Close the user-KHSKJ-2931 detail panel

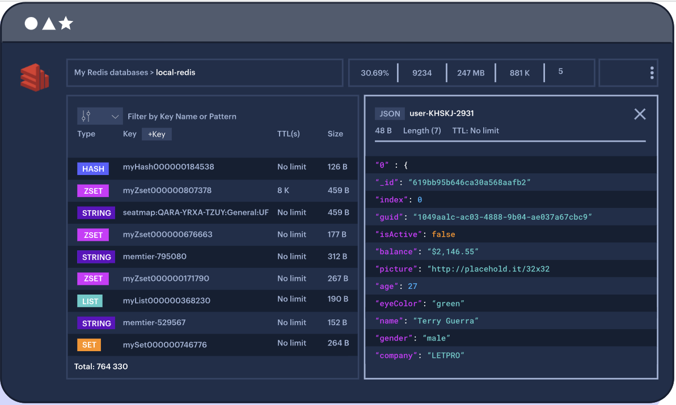(640, 114)
